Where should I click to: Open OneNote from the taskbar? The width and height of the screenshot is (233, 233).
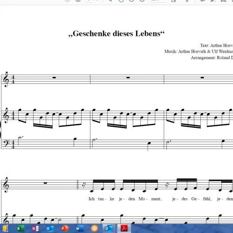click(35, 228)
